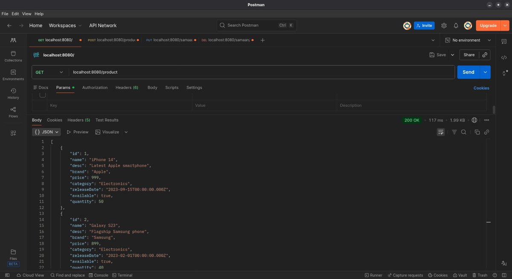Screen dimensions: 512x279
Task: Open the environment quick look icon
Action: (504, 42)
